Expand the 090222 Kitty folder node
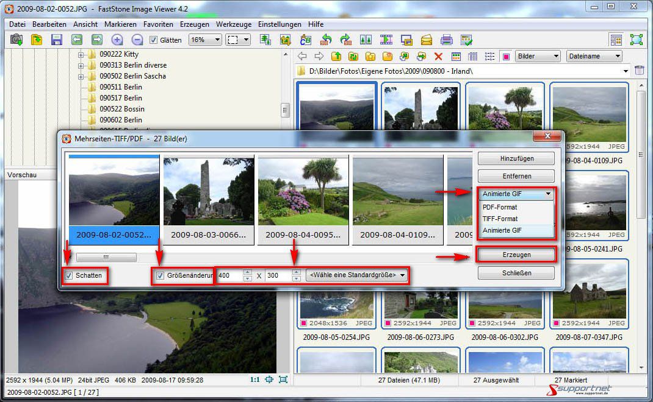 (x=81, y=54)
